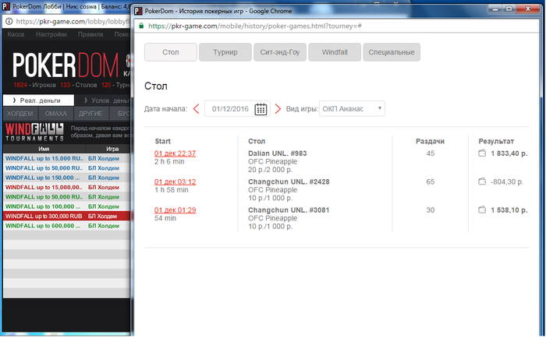Select WINDFALL up to 100,000 row
The width and height of the screenshot is (546, 338).
tap(66, 206)
